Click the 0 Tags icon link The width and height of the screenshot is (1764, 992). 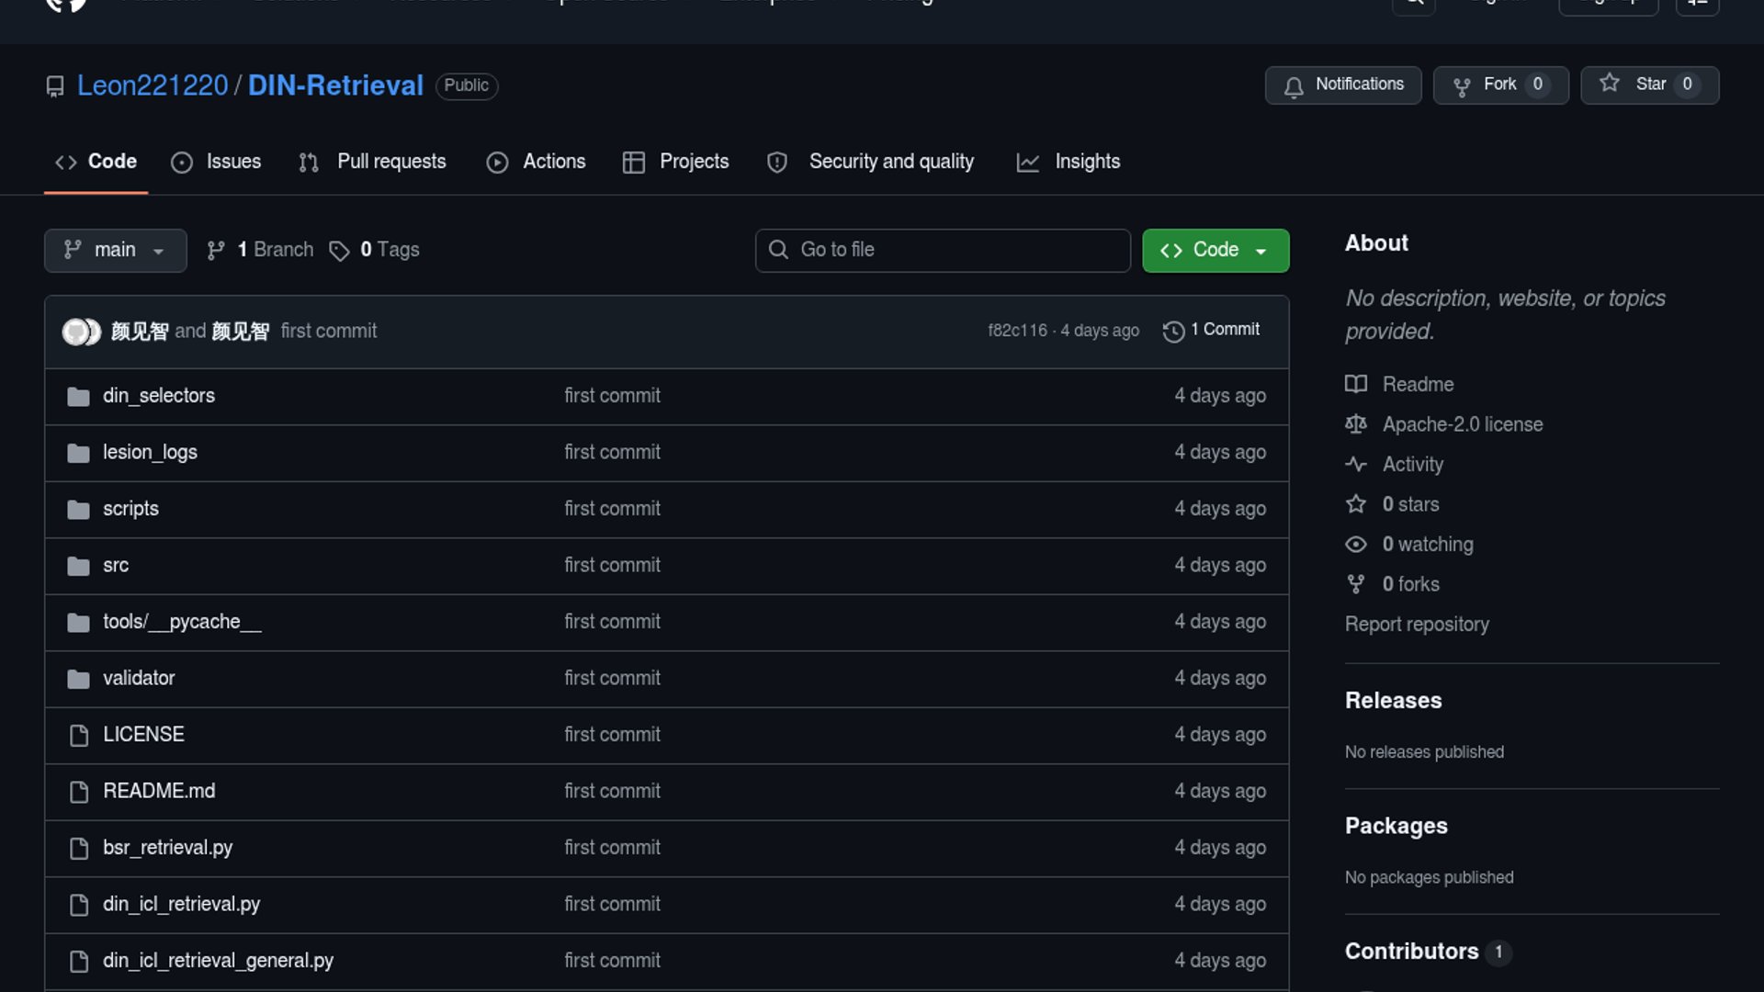pos(375,250)
